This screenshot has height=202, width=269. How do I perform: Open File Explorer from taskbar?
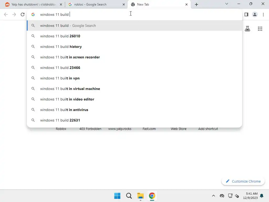point(141,196)
